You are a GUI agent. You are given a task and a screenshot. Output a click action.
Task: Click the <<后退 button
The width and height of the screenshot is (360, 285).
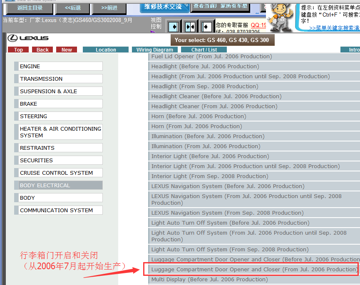[73, 8]
